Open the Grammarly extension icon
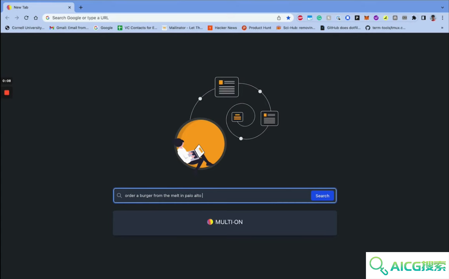This screenshot has width=449, height=279. pyautogui.click(x=319, y=18)
